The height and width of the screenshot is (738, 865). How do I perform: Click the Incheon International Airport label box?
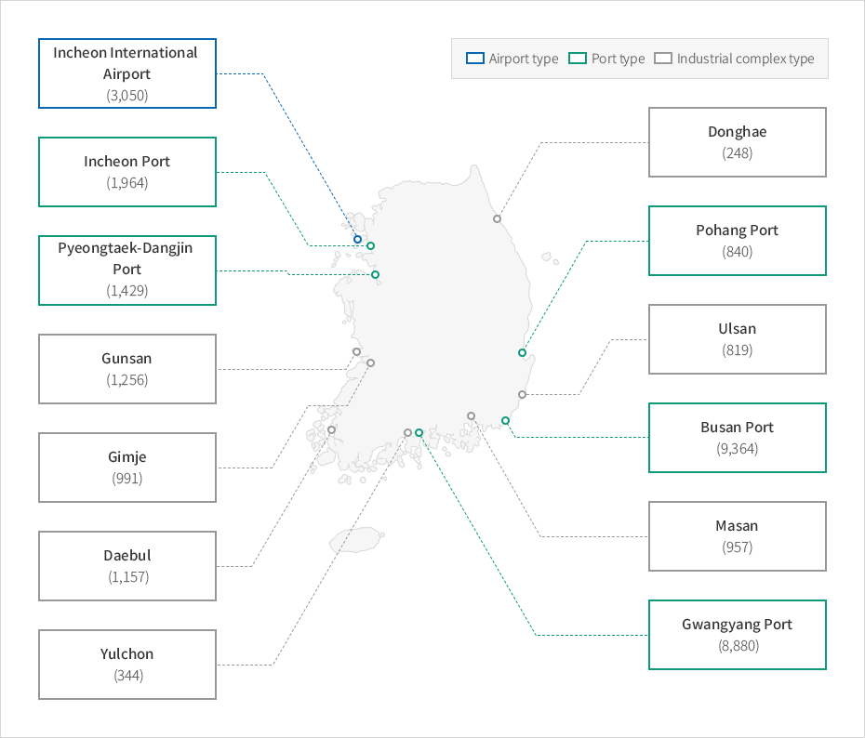[x=127, y=73]
